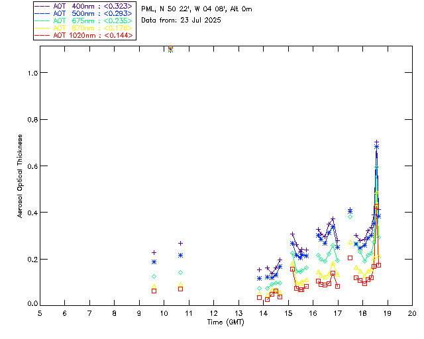Click the 0.0 y-axis tick label
This screenshot has height=339, width=424.
click(32, 304)
